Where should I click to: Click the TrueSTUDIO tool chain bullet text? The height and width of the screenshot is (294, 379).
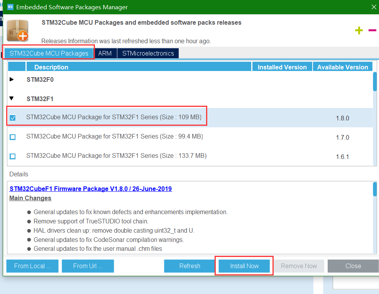tap(91, 221)
